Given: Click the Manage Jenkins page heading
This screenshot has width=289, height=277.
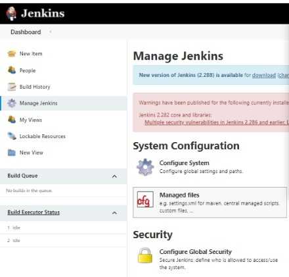Looking at the screenshot, I should point(178,56).
